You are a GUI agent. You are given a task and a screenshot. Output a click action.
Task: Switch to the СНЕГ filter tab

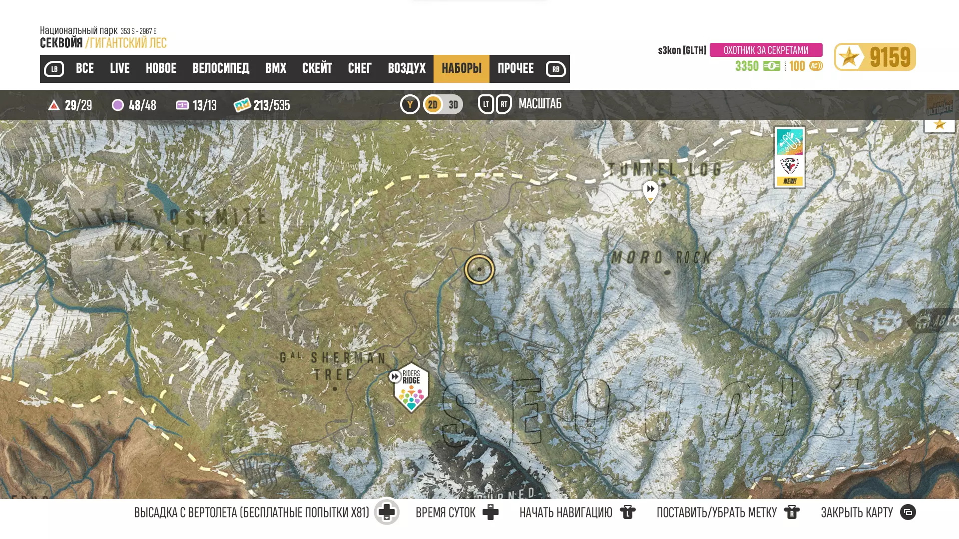click(360, 68)
